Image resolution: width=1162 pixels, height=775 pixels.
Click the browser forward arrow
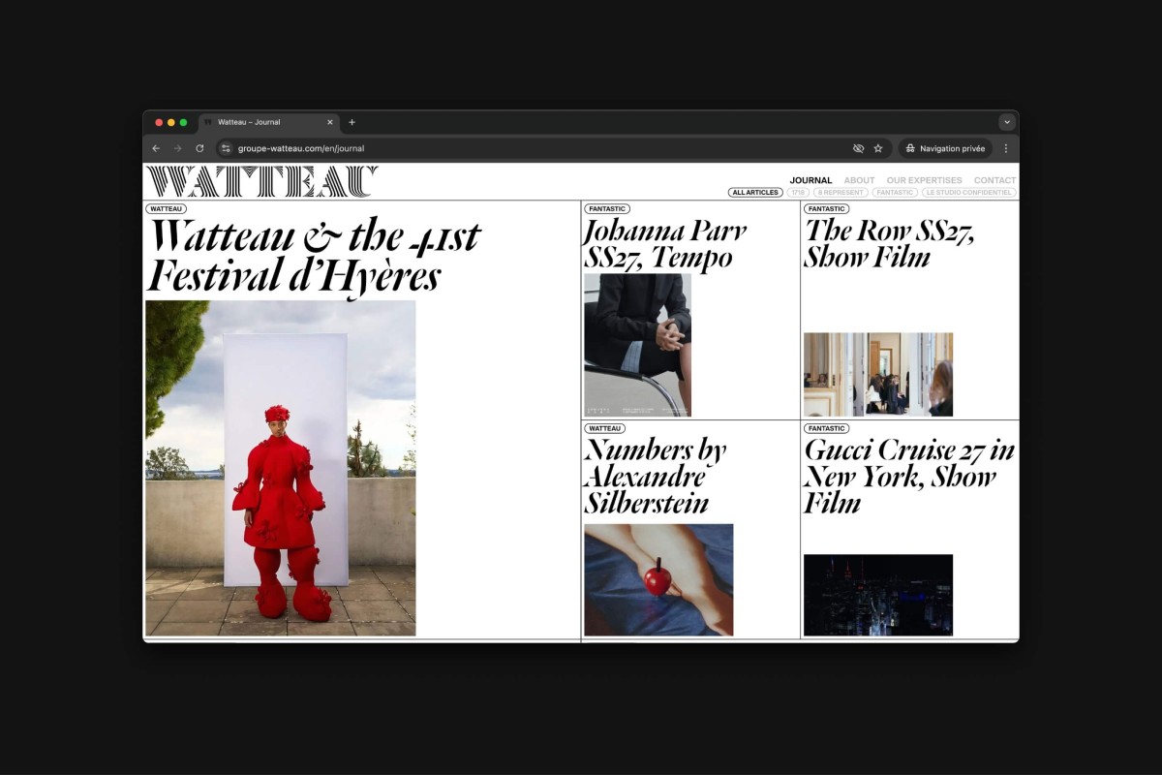click(178, 148)
